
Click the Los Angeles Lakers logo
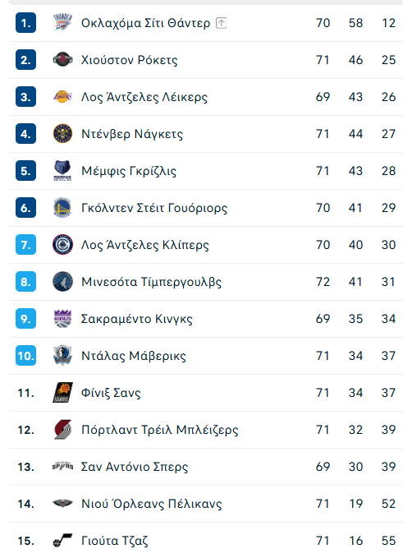62,96
